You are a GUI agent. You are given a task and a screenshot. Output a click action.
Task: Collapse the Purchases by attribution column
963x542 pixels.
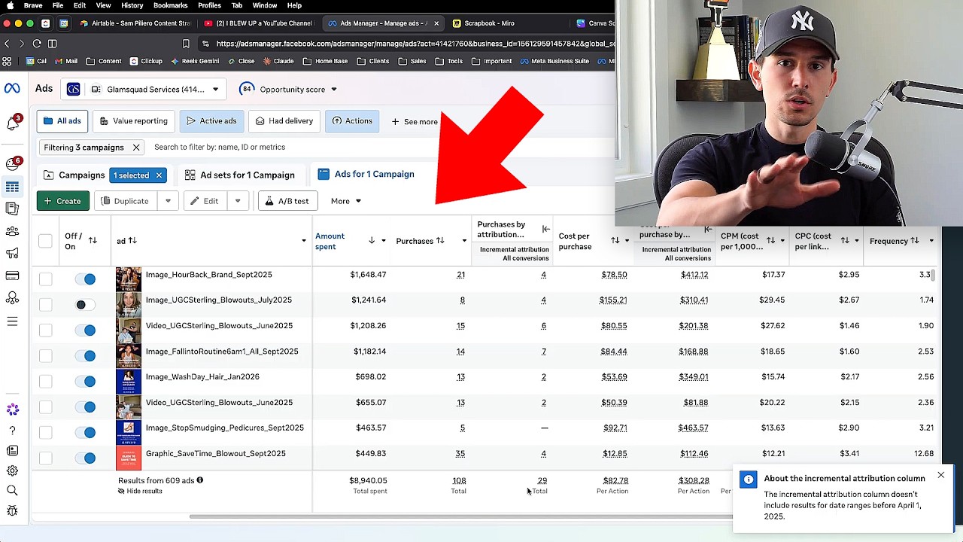click(545, 229)
